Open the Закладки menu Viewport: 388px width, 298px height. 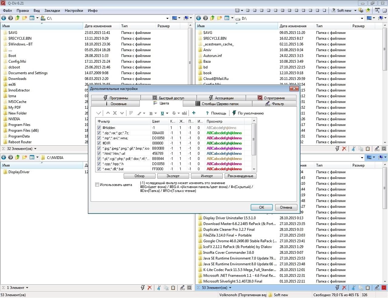[52, 10]
